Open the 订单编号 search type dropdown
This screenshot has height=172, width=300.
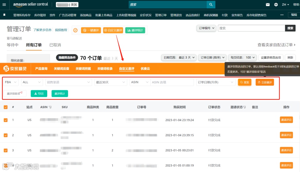tap(206, 28)
